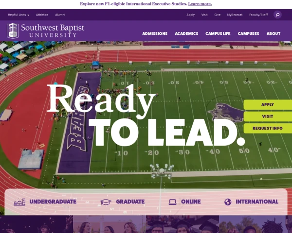
Task: Expand the Helpful Links dropdown
Action: coord(18,15)
